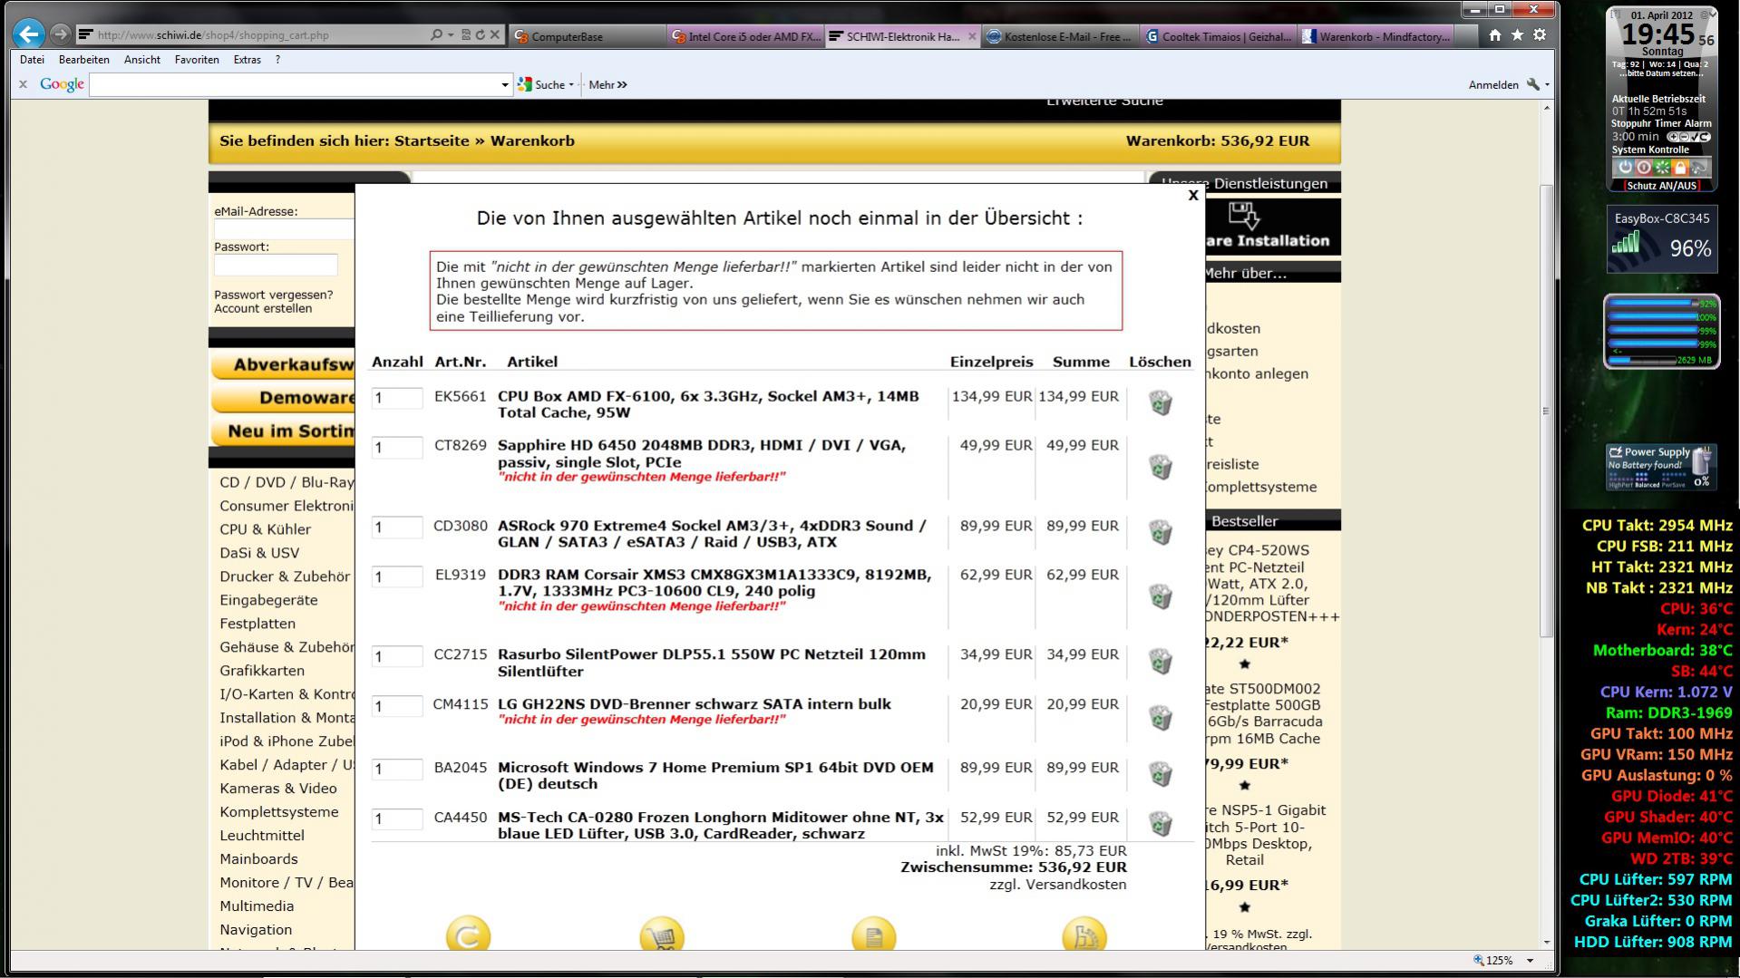The width and height of the screenshot is (1740, 978).
Task: Open the Extras menu
Action: tap(248, 60)
